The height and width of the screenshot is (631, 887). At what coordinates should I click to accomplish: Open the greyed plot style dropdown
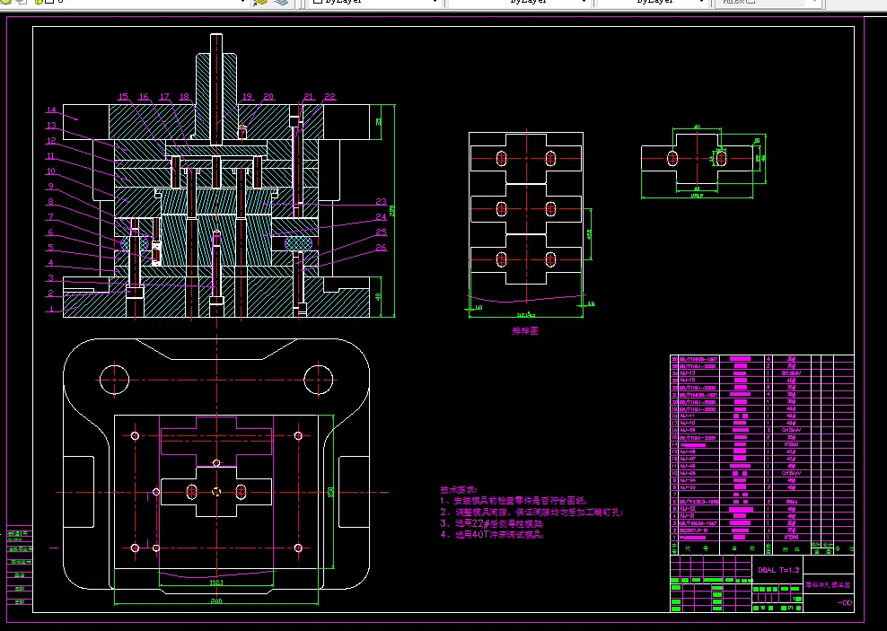tap(768, 3)
